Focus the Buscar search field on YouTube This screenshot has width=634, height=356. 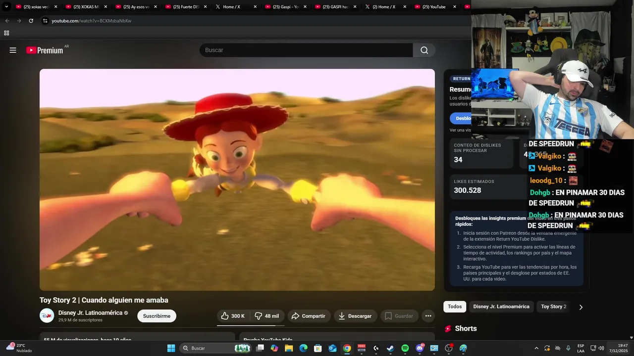click(x=306, y=50)
